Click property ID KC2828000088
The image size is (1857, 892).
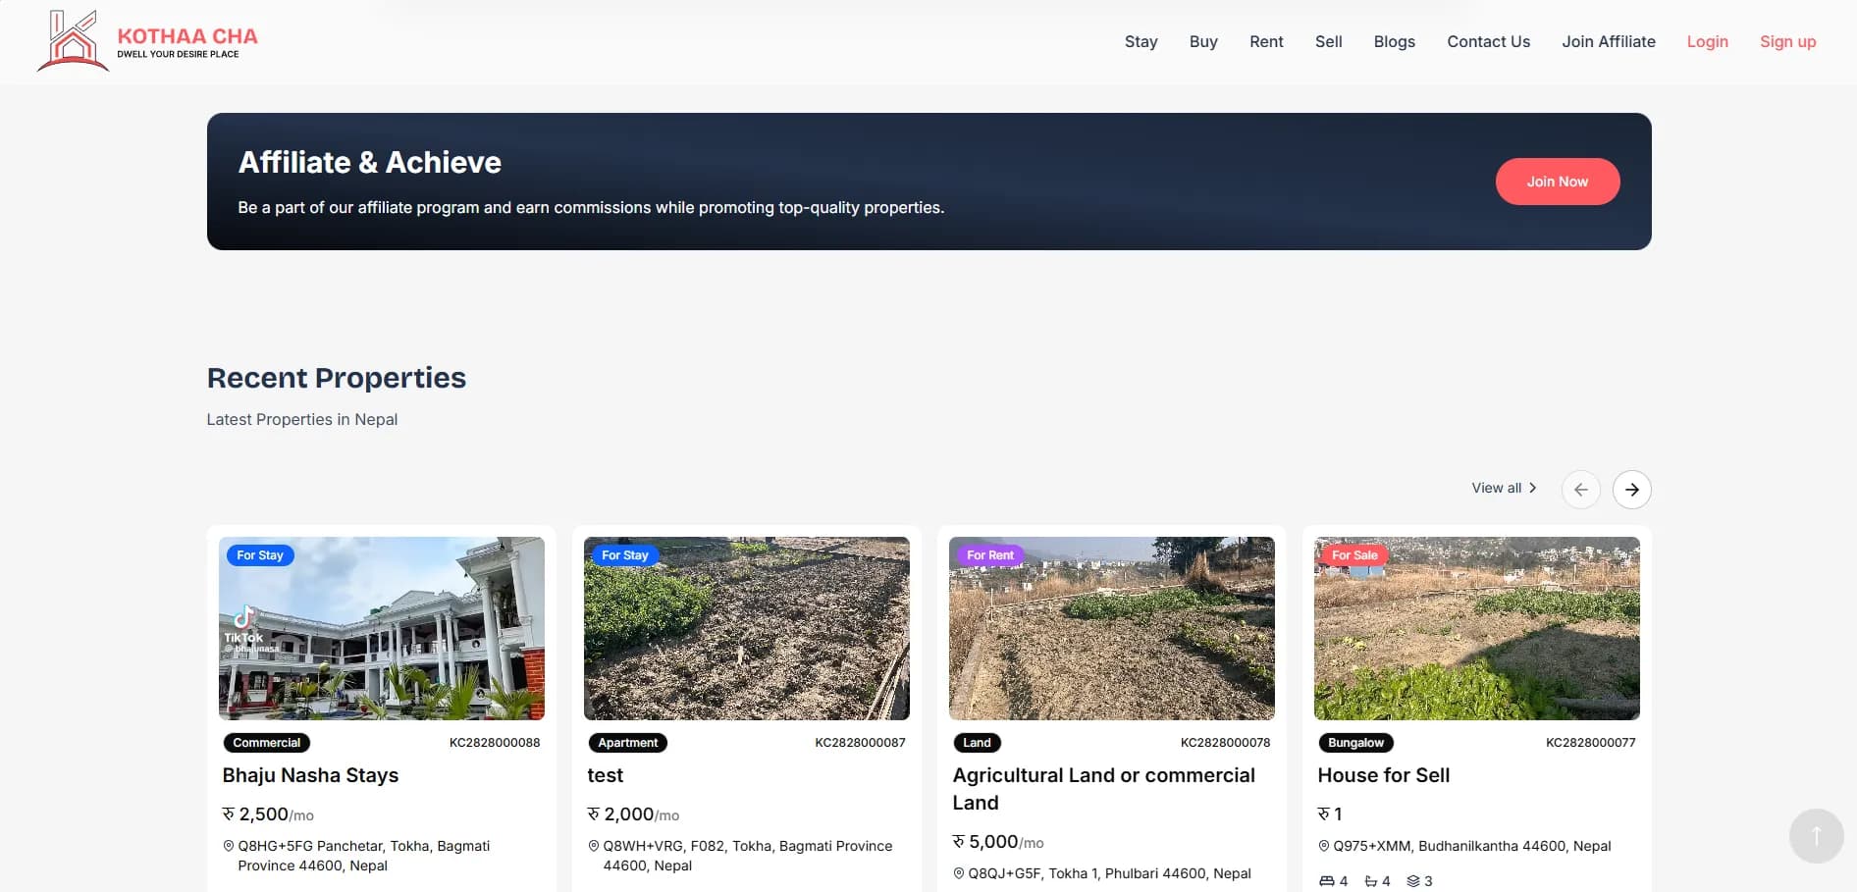(x=495, y=743)
